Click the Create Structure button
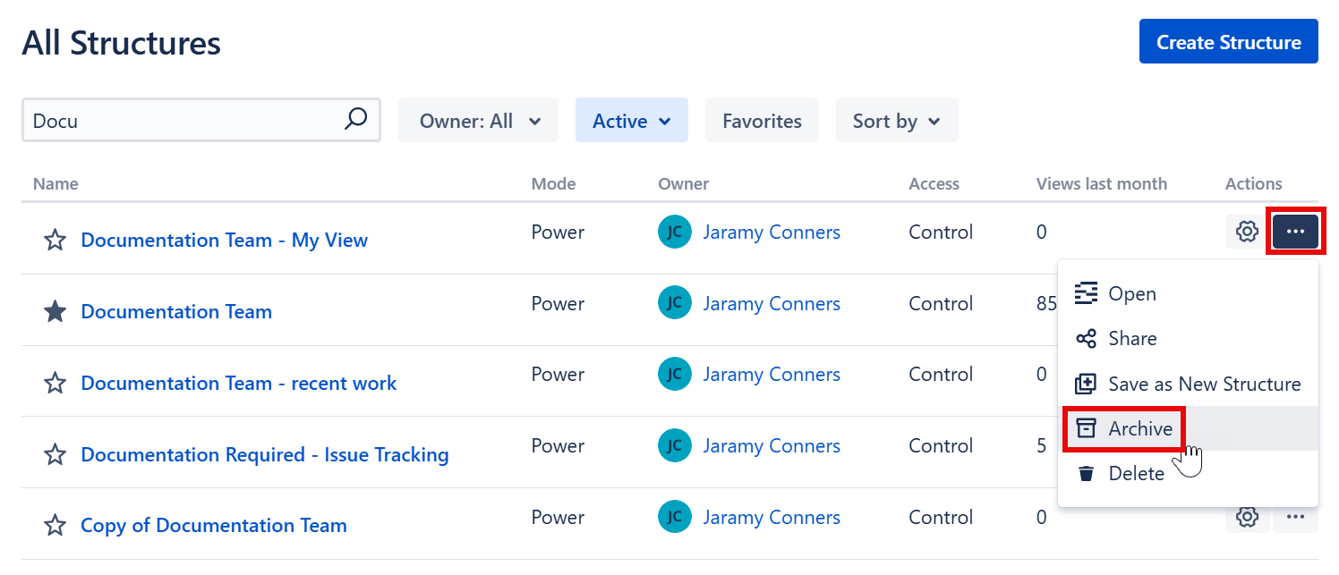This screenshot has width=1339, height=575. [1228, 42]
